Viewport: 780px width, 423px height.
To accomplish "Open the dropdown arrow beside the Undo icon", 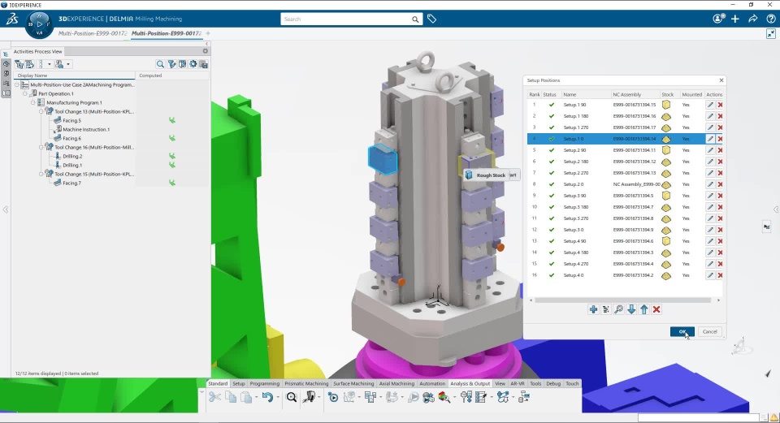I will pos(278,397).
